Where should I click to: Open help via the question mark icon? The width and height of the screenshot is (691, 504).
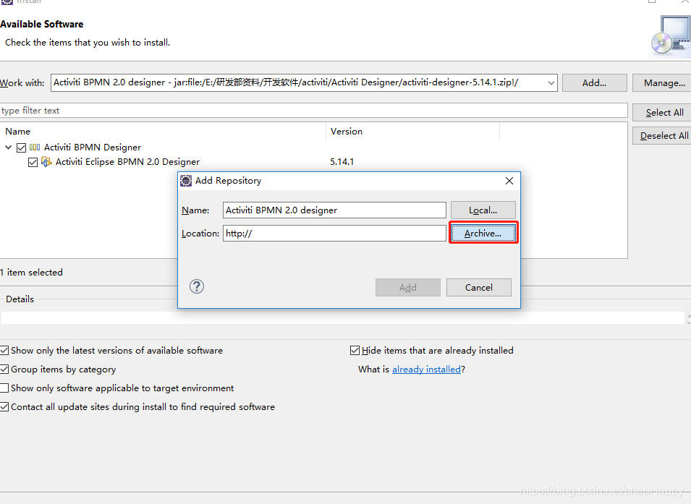point(197,287)
